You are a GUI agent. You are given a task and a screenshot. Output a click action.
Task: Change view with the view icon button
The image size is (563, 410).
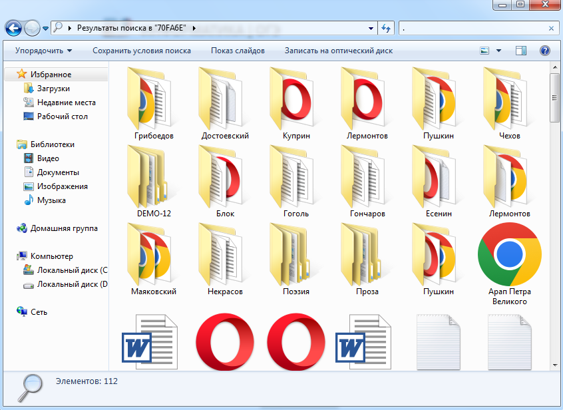click(x=484, y=51)
